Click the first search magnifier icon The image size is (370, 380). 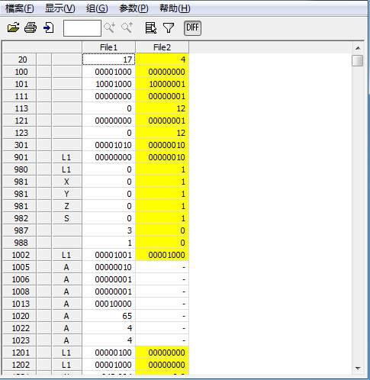[x=110, y=27]
